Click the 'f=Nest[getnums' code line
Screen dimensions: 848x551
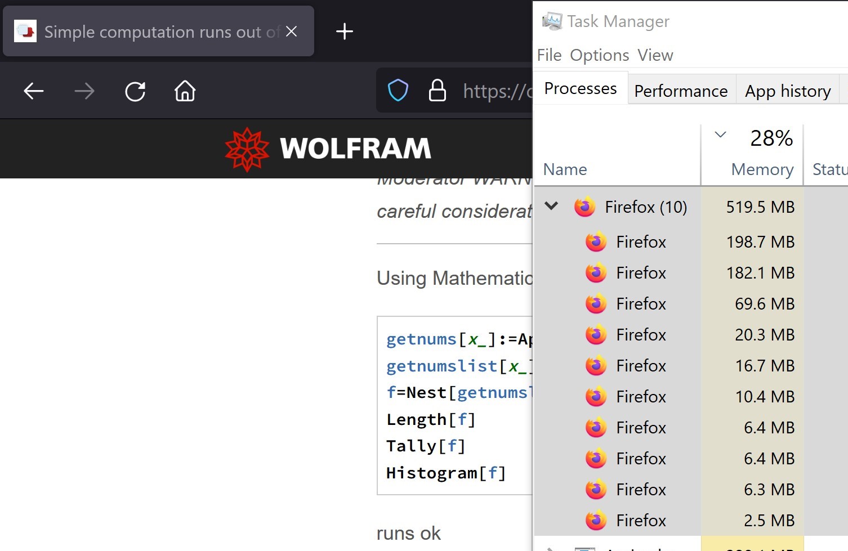click(x=459, y=393)
